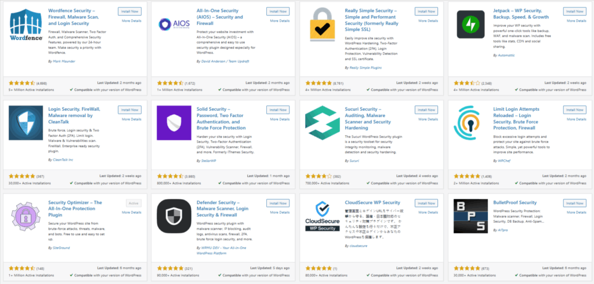Open author link Really Simple Plugins
594x284 pixels.
coord(365,67)
